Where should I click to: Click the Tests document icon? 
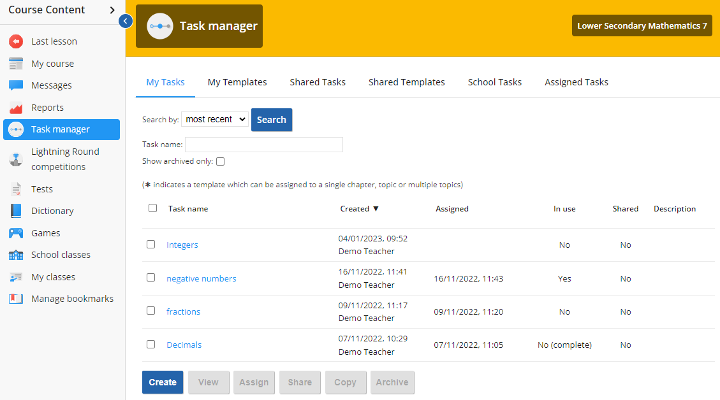(x=15, y=189)
